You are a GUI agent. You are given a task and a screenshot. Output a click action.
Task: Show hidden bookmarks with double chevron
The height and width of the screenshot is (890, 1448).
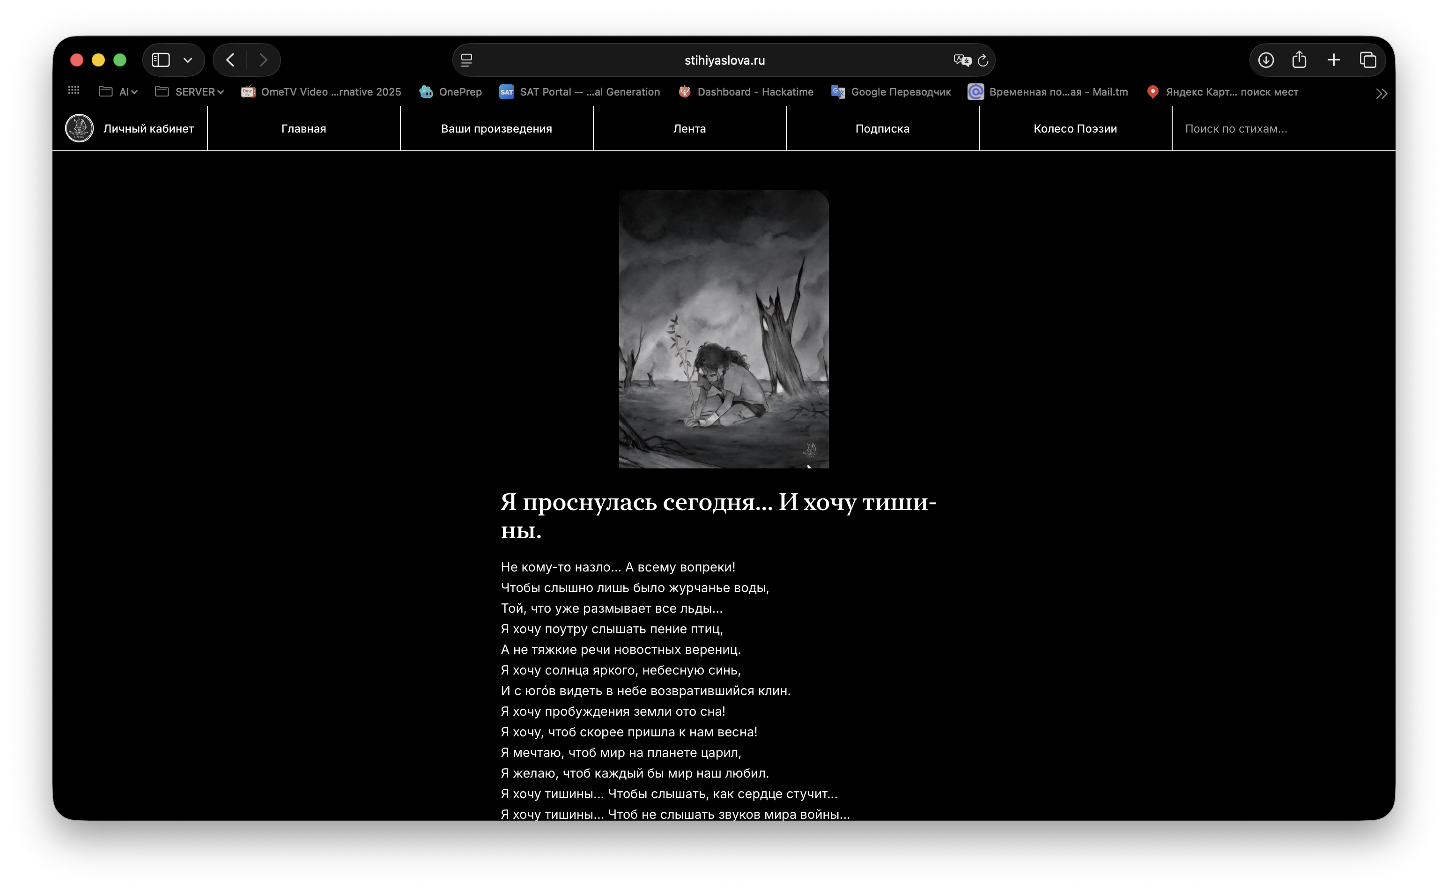click(x=1381, y=94)
